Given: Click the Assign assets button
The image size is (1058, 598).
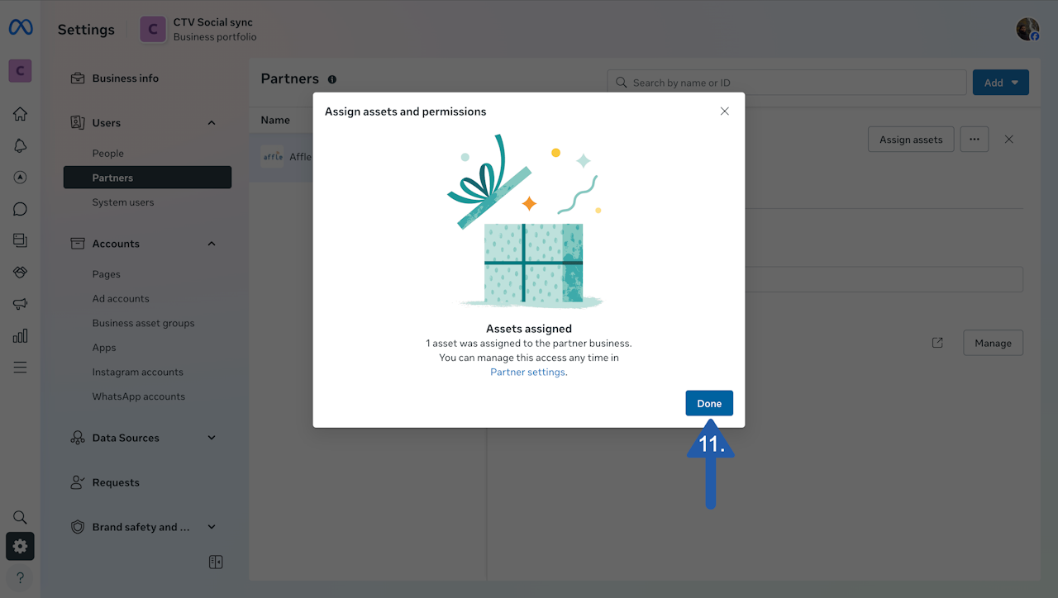Looking at the screenshot, I should pyautogui.click(x=911, y=140).
